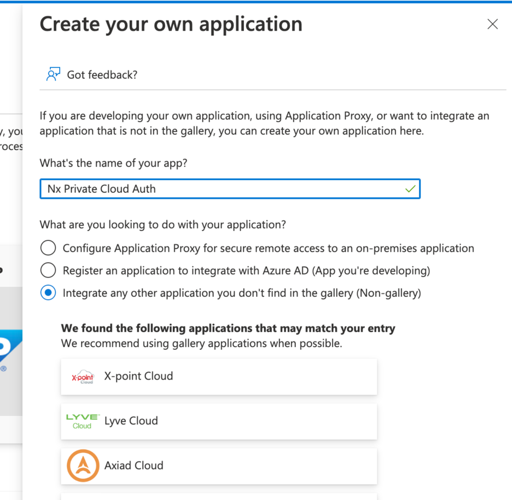Close the Create your own application panel
The width and height of the screenshot is (512, 500).
[492, 24]
